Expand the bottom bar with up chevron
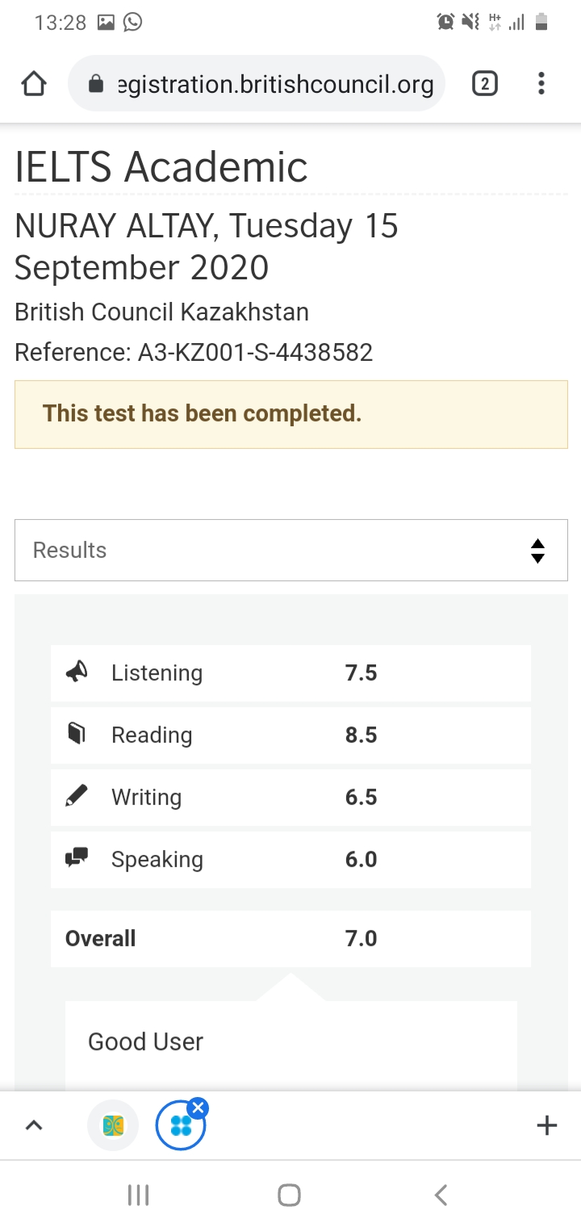581x1227 pixels. pyautogui.click(x=34, y=1124)
